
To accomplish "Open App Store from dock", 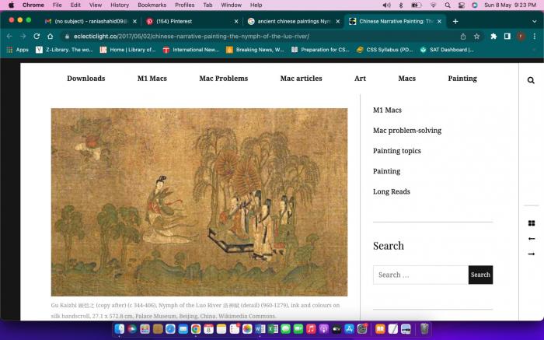I will point(349,328).
